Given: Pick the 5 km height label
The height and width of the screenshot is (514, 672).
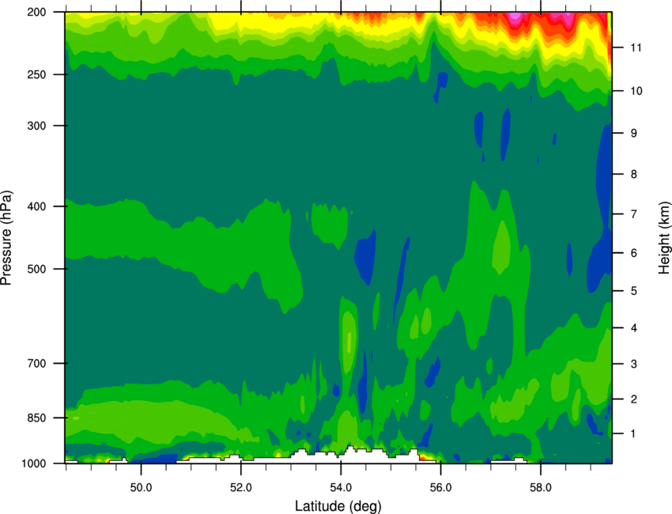Looking at the screenshot, I should 634,291.
